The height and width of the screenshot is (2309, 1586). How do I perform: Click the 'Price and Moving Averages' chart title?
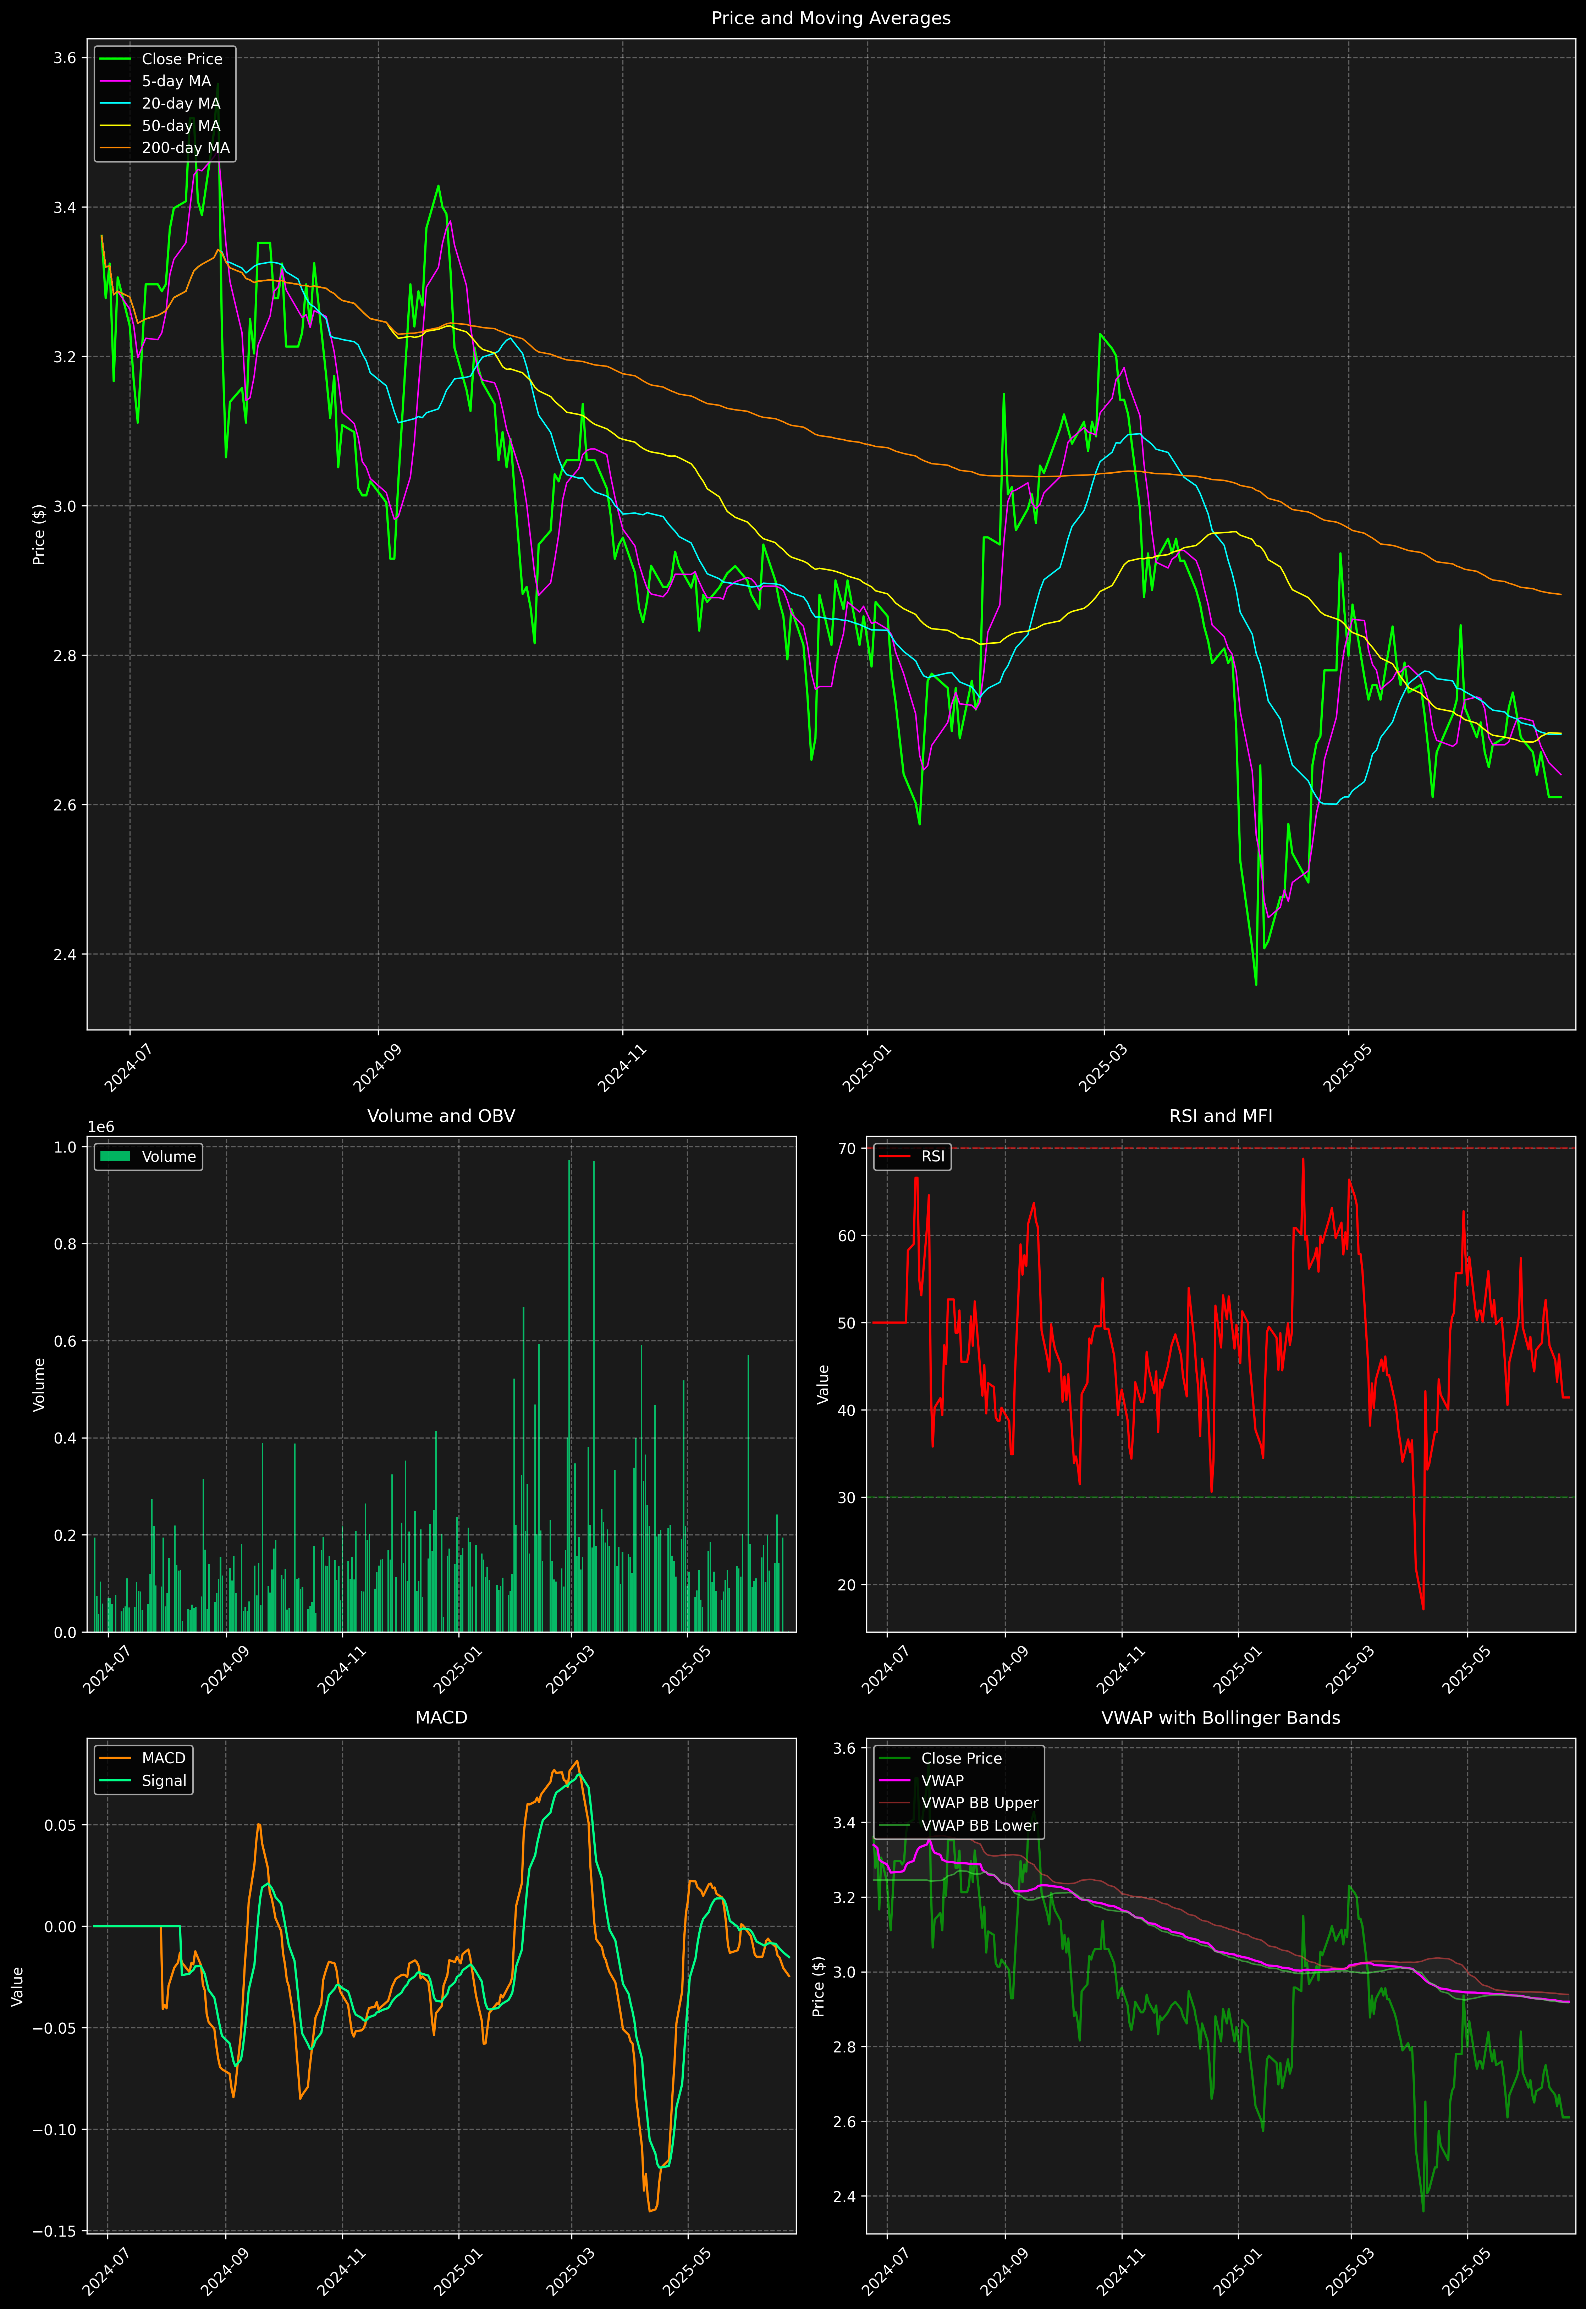pos(831,18)
